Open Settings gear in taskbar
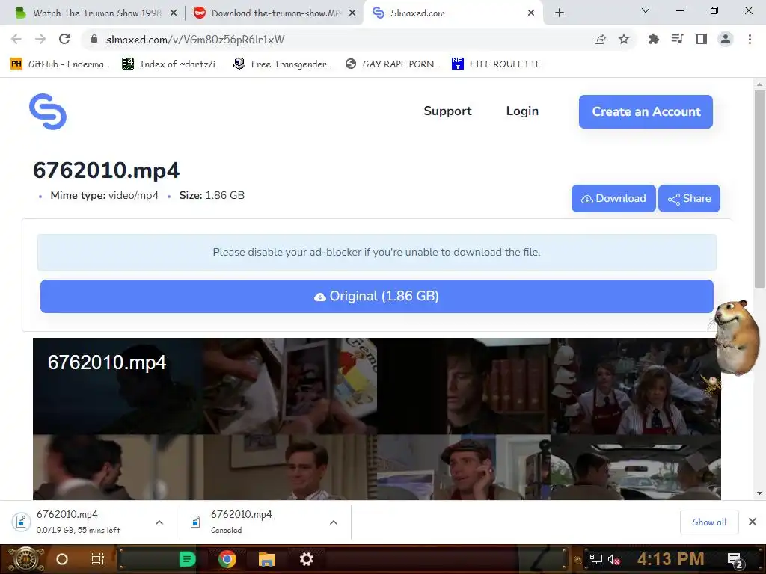 pos(306,559)
